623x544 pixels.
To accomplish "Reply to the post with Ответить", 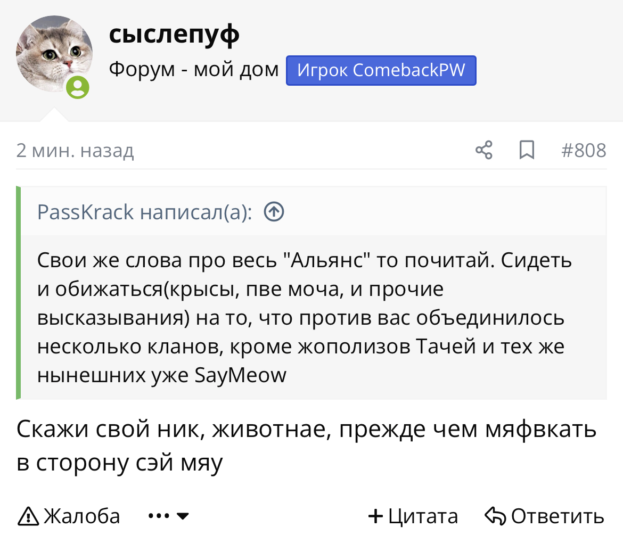I will click(x=557, y=516).
